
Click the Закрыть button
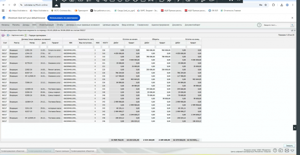289,146
